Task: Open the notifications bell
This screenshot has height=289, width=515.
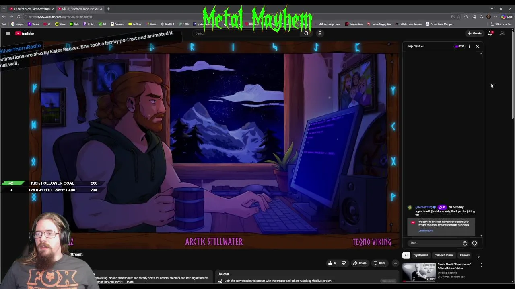Action: pyautogui.click(x=490, y=33)
